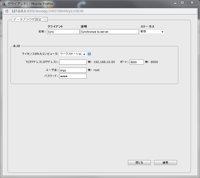The height and width of the screenshot is (178, 200).
Task: Click the クライアント name field containing Sync
Action: tap(63, 32)
